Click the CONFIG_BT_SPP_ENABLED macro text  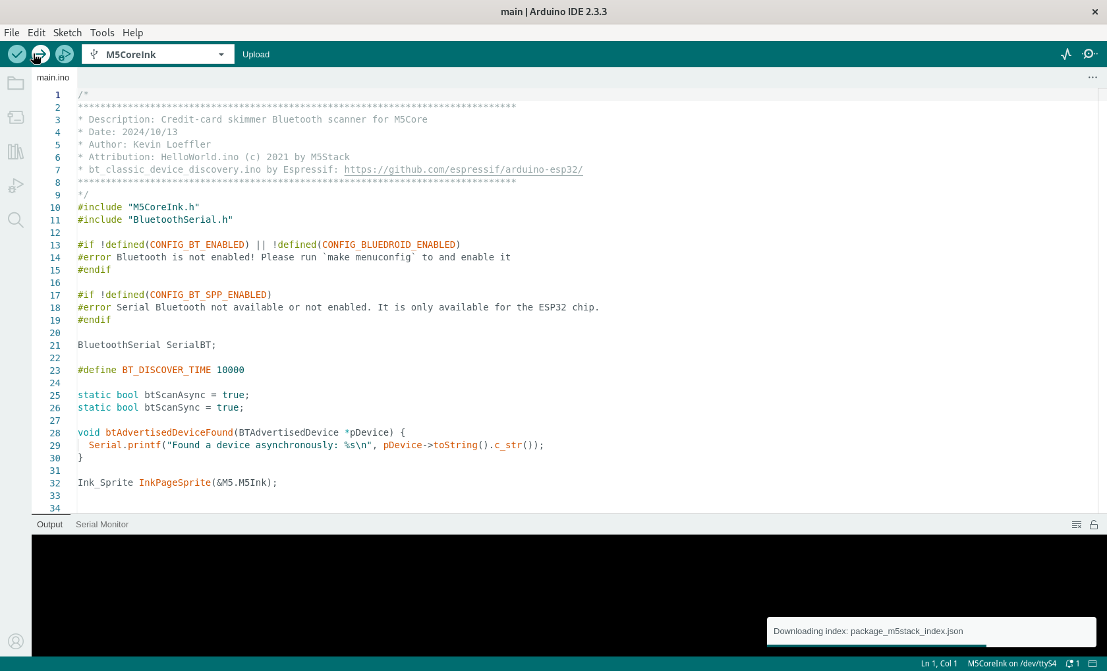(208, 295)
